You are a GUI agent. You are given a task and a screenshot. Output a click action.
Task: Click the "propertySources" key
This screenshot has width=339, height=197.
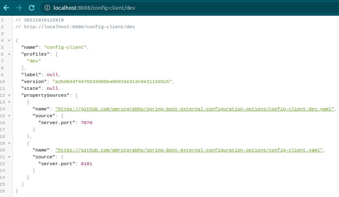45,95
